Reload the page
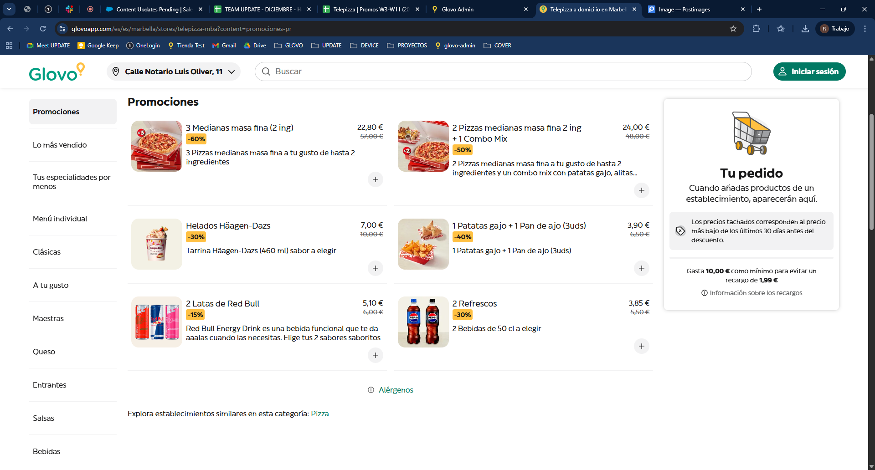Viewport: 875px width, 470px height. pos(43,29)
